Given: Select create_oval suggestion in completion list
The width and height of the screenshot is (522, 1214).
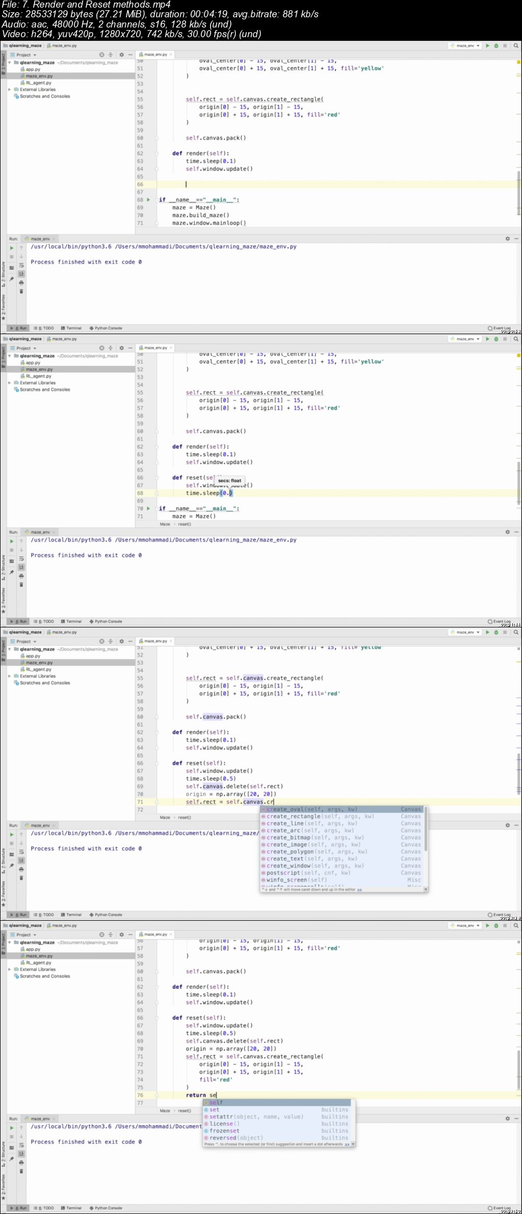Looking at the screenshot, I should (x=342, y=809).
